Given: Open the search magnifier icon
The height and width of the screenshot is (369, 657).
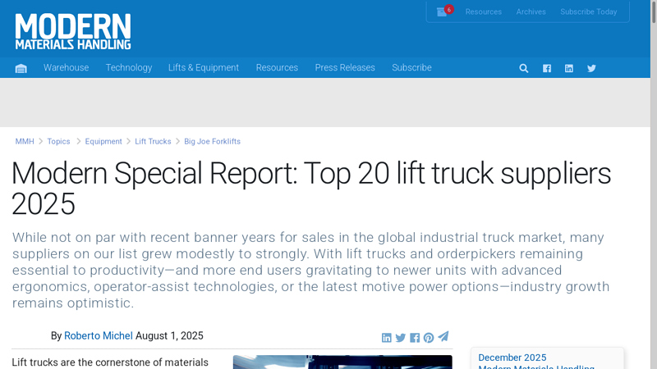Looking at the screenshot, I should (x=524, y=68).
